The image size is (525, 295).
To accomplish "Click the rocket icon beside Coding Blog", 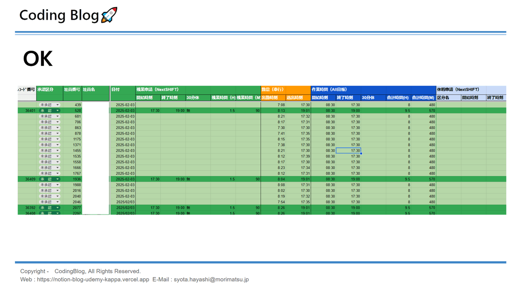I will coord(109,15).
